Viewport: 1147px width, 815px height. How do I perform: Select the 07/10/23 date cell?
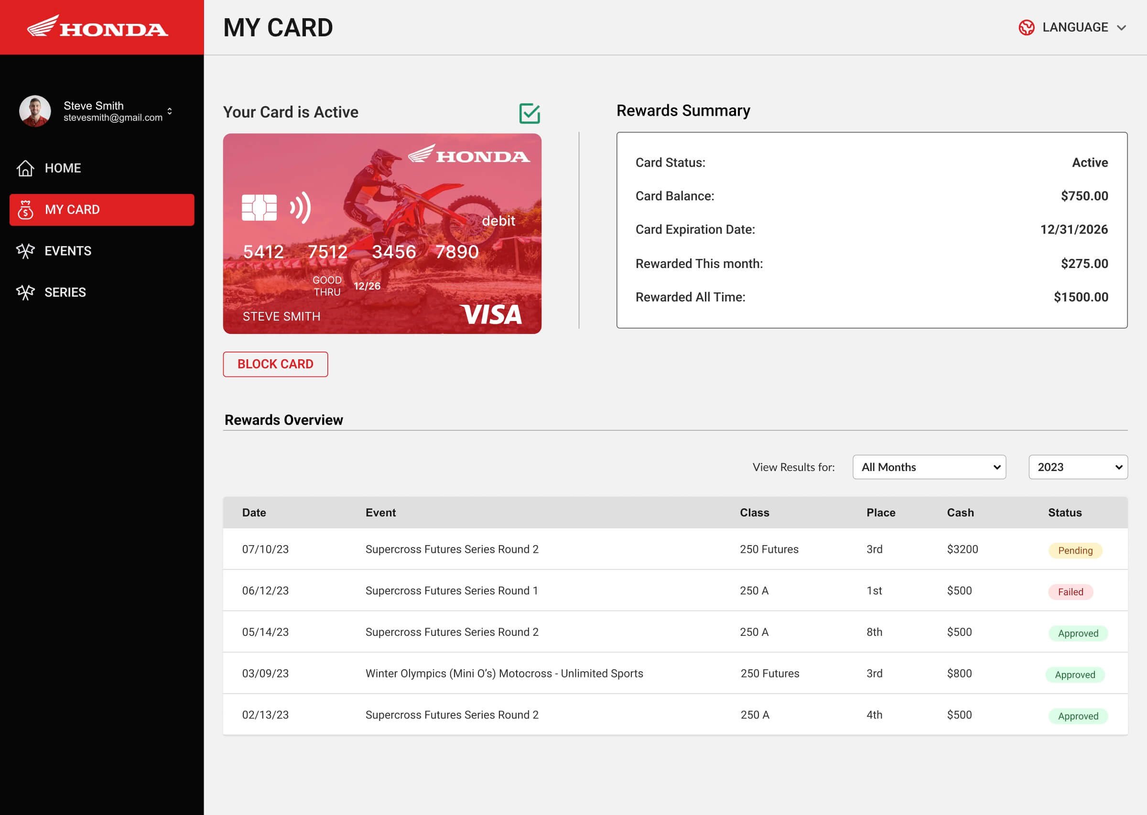coord(266,549)
